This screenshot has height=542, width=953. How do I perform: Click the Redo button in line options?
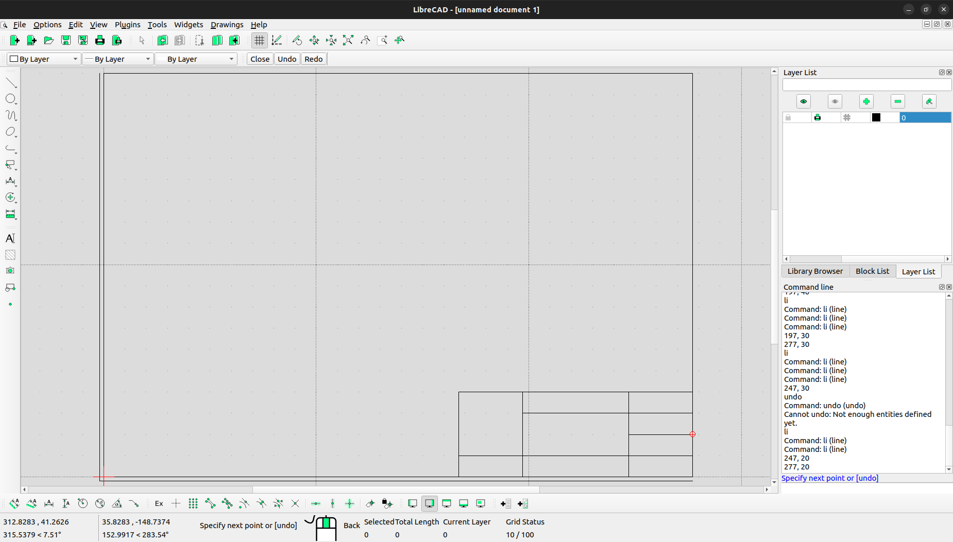pos(314,59)
